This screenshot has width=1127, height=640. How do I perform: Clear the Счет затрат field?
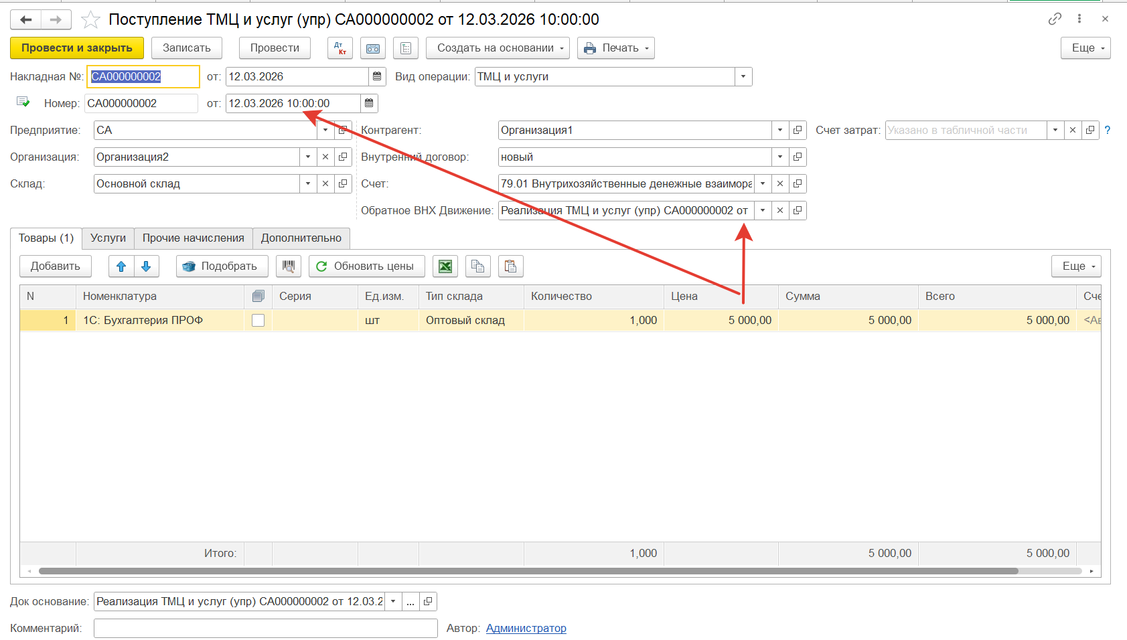1073,130
